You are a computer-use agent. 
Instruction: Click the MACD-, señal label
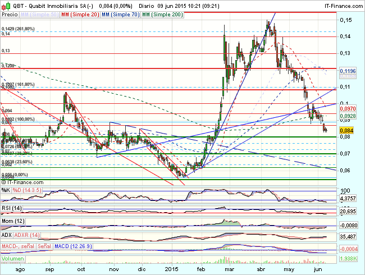click(18, 246)
